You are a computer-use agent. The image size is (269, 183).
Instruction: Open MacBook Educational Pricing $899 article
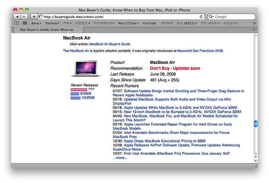[164, 141]
